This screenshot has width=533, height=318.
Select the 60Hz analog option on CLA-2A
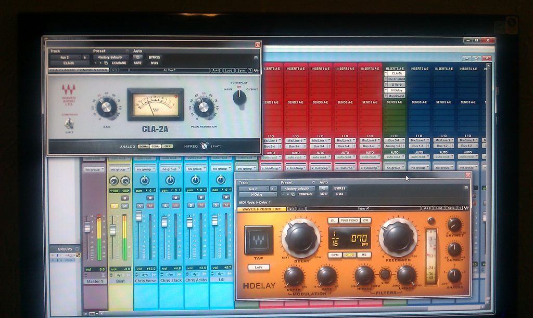click(155, 147)
